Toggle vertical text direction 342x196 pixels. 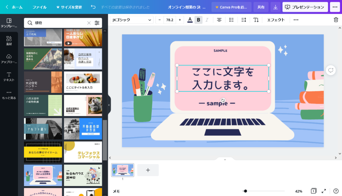pos(256,20)
